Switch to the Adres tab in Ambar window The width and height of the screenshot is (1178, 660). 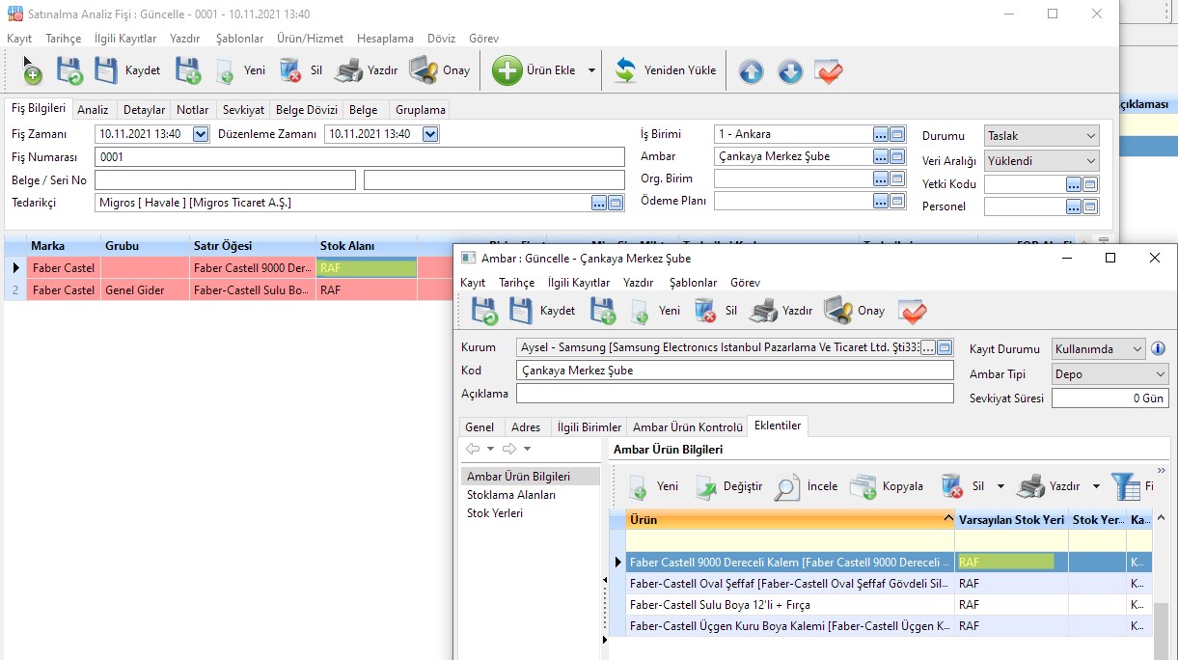click(x=526, y=427)
